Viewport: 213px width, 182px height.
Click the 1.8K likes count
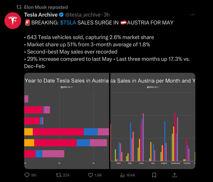tap(98, 175)
